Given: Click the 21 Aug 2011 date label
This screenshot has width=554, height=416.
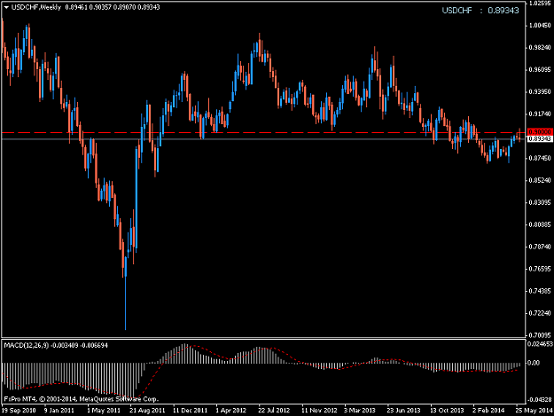Looking at the screenshot, I should [x=147, y=411].
